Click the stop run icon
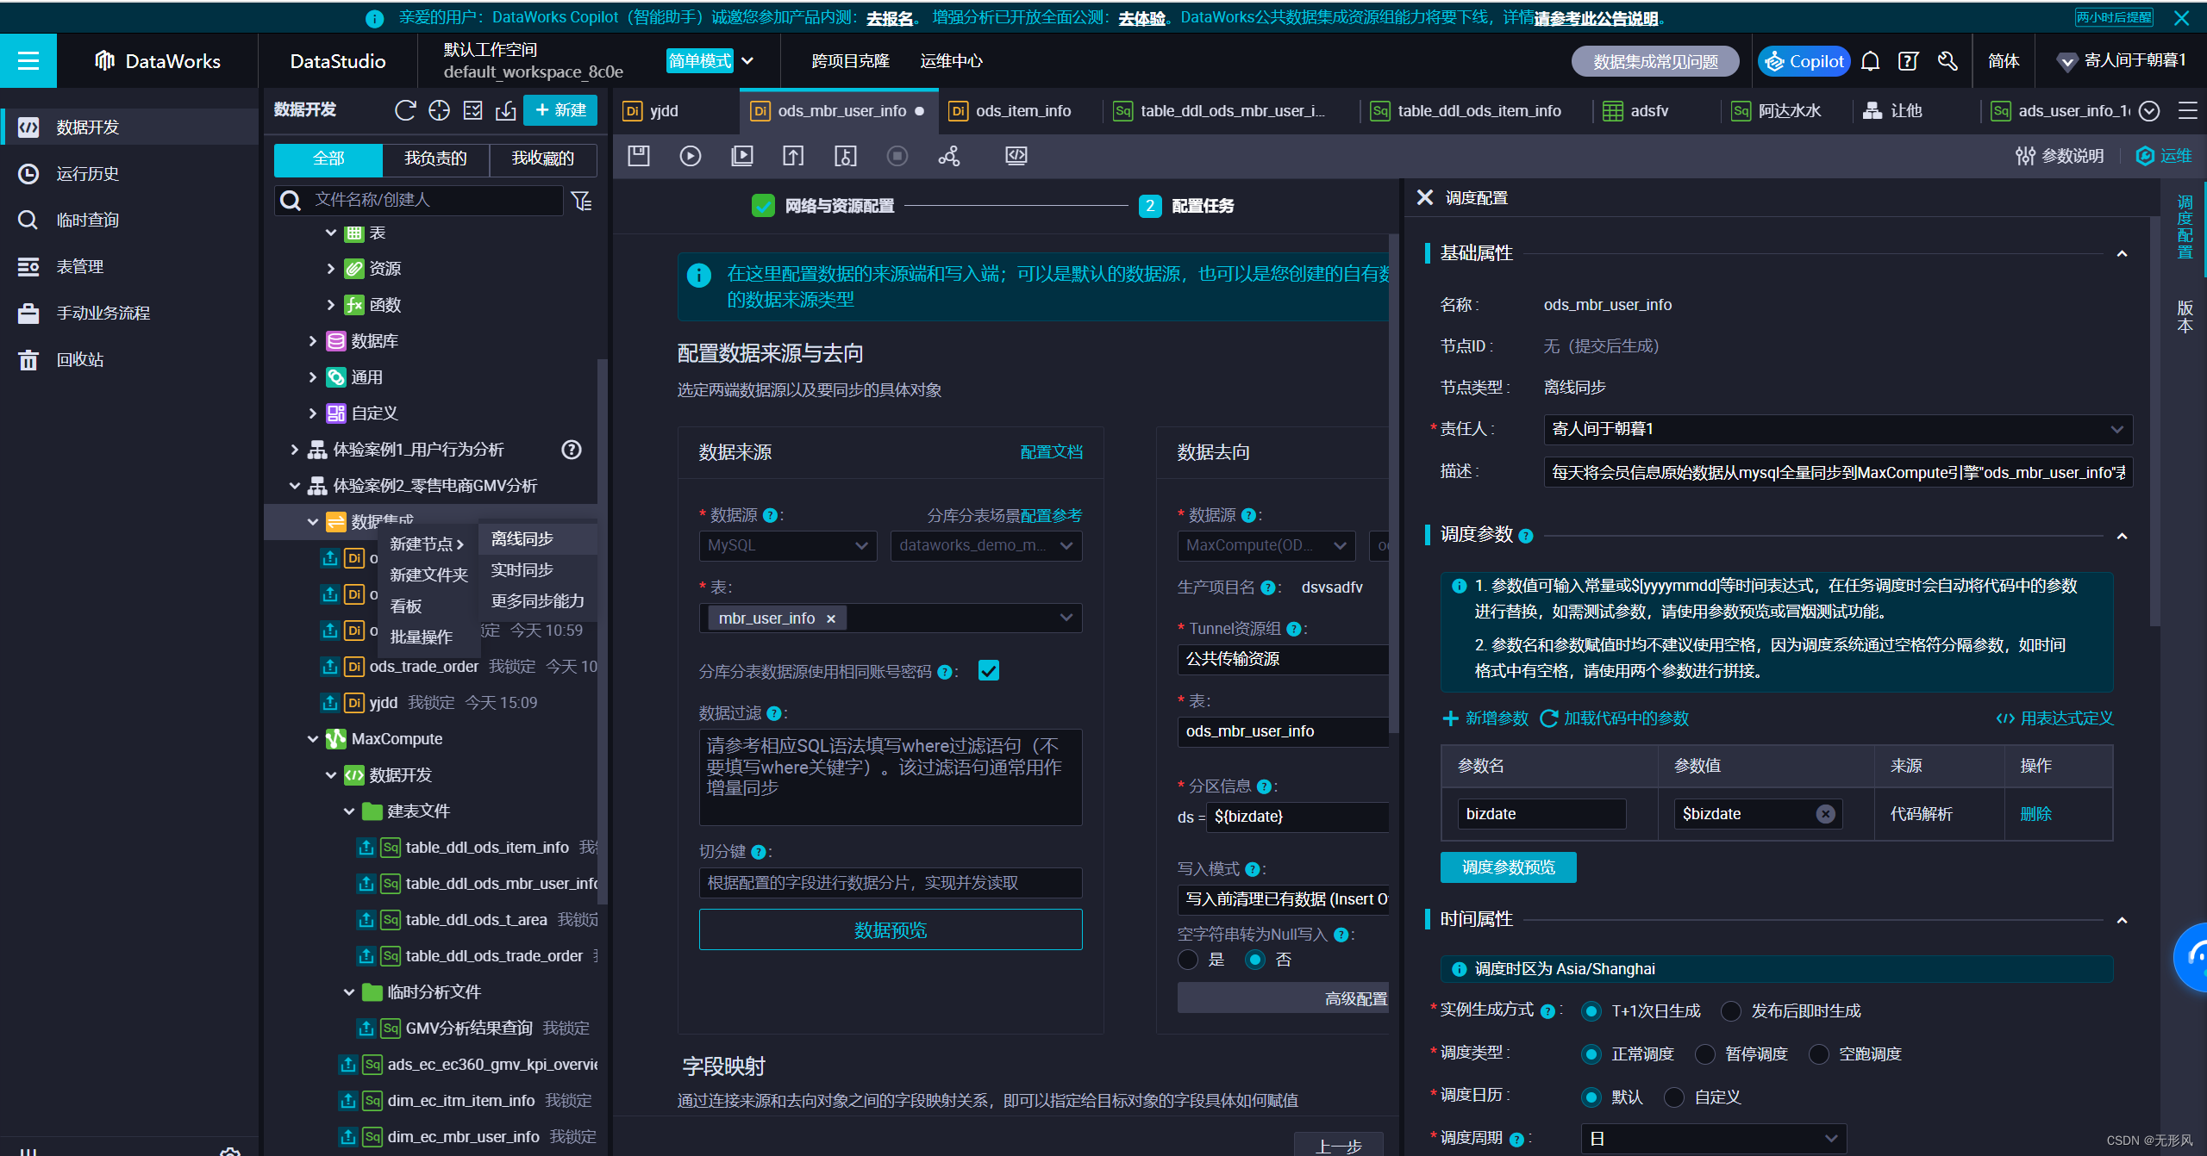This screenshot has height=1156, width=2207. pyautogui.click(x=897, y=156)
